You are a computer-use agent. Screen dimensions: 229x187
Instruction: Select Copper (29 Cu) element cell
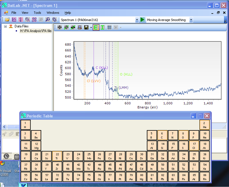pyautogui.click(x=131, y=156)
